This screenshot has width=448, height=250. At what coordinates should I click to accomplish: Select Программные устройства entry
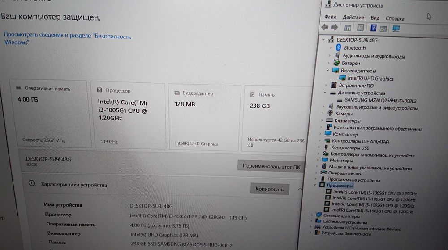(x=354, y=180)
